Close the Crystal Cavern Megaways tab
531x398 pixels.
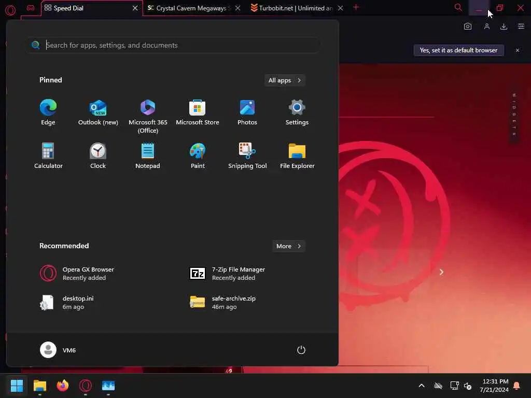pyautogui.click(x=237, y=8)
